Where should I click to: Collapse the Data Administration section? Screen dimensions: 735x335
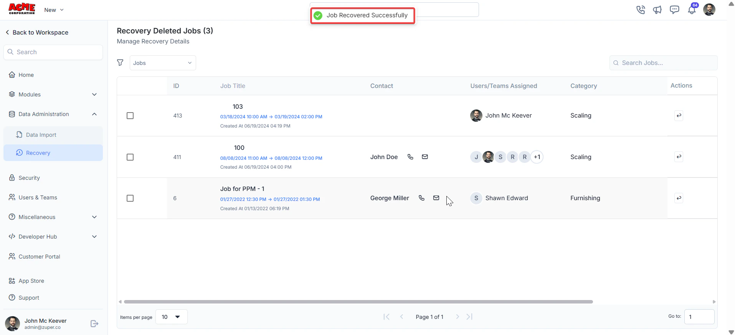53,114
